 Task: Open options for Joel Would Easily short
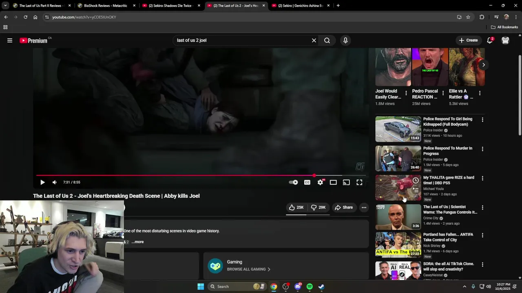click(x=406, y=93)
